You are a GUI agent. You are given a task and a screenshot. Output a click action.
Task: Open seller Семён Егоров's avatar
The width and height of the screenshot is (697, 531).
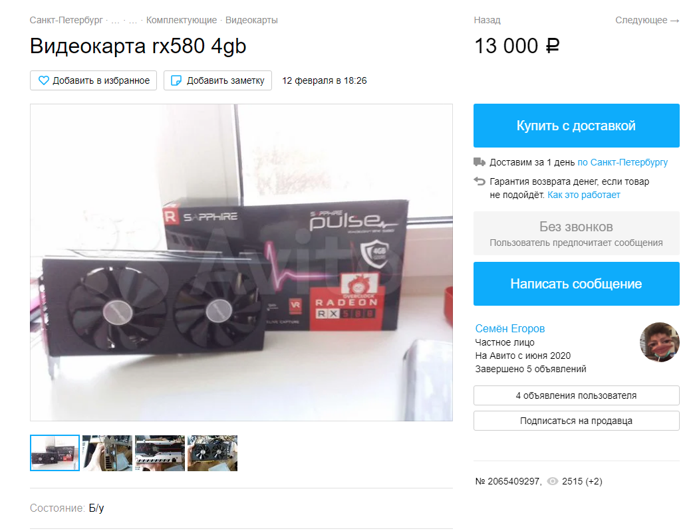[x=659, y=342]
